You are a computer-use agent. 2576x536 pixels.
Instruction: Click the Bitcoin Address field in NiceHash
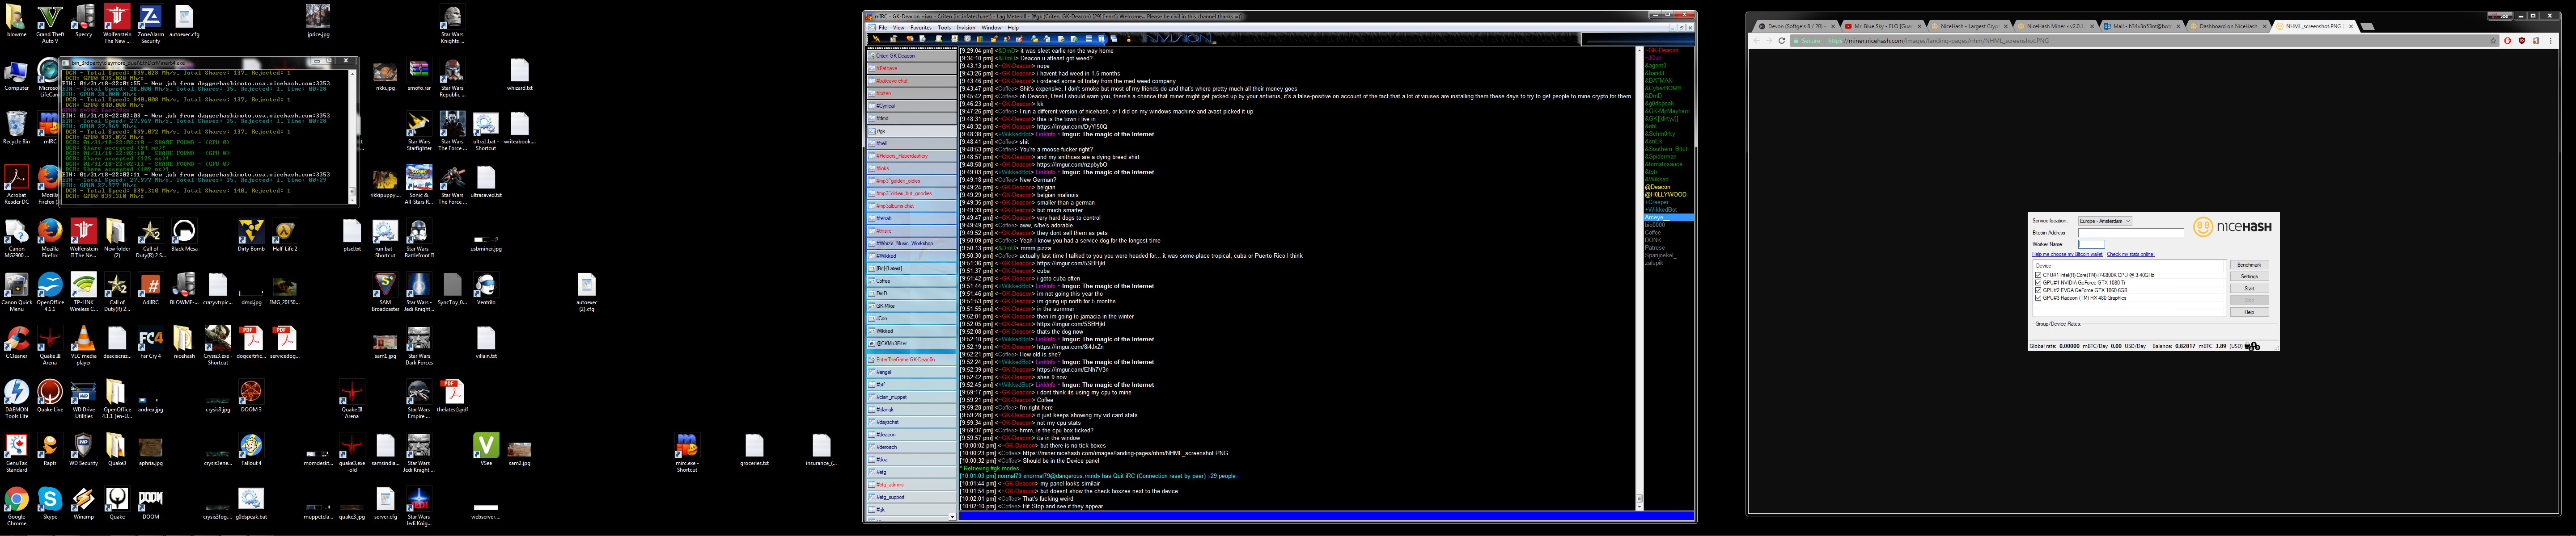click(x=2130, y=233)
